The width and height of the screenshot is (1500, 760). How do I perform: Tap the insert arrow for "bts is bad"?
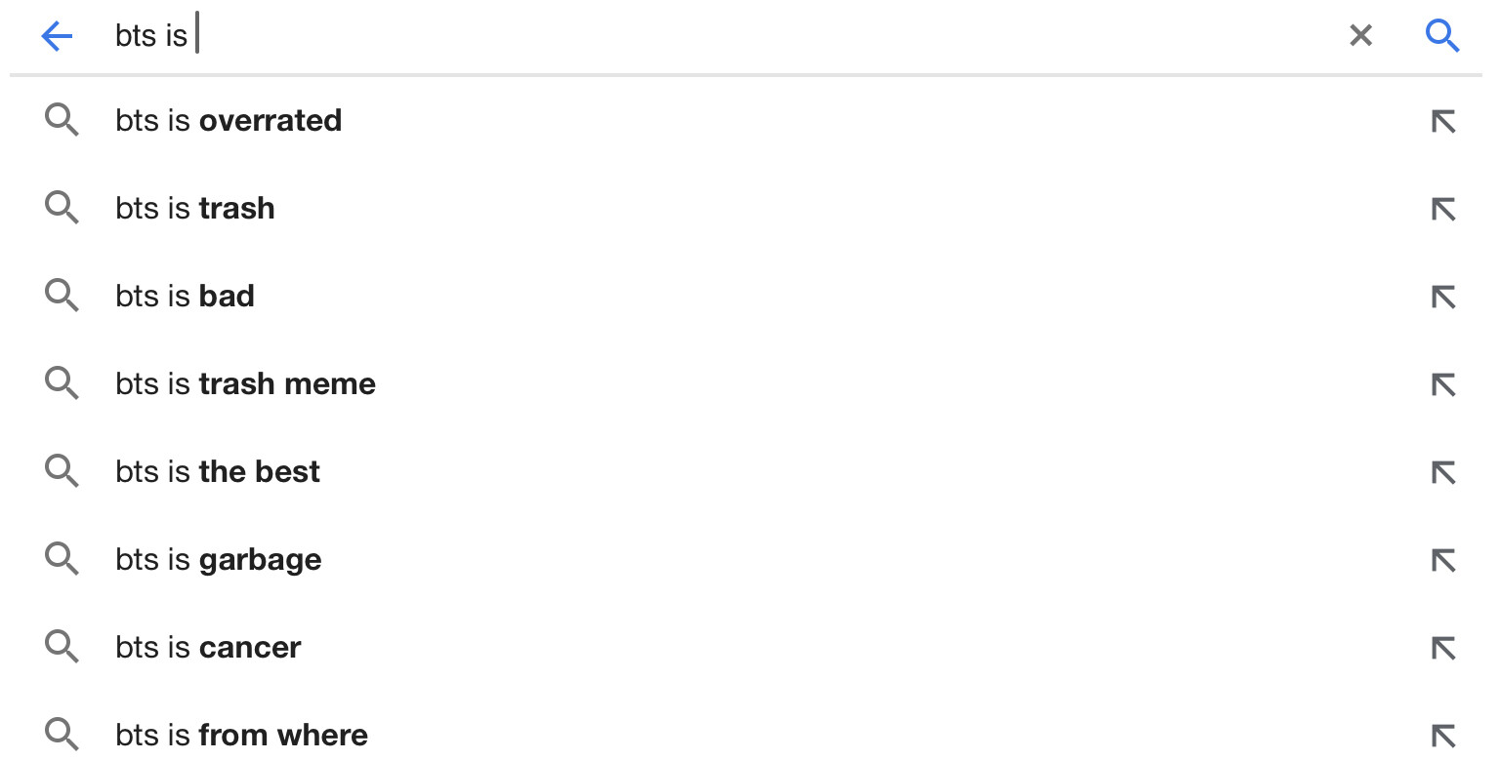(x=1442, y=297)
